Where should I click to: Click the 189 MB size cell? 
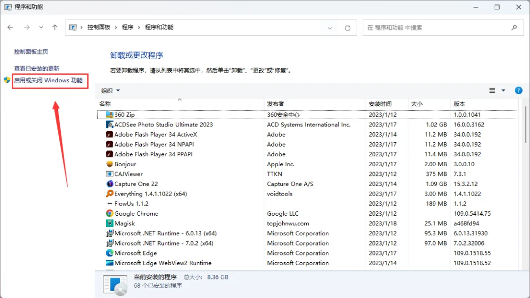point(436,204)
